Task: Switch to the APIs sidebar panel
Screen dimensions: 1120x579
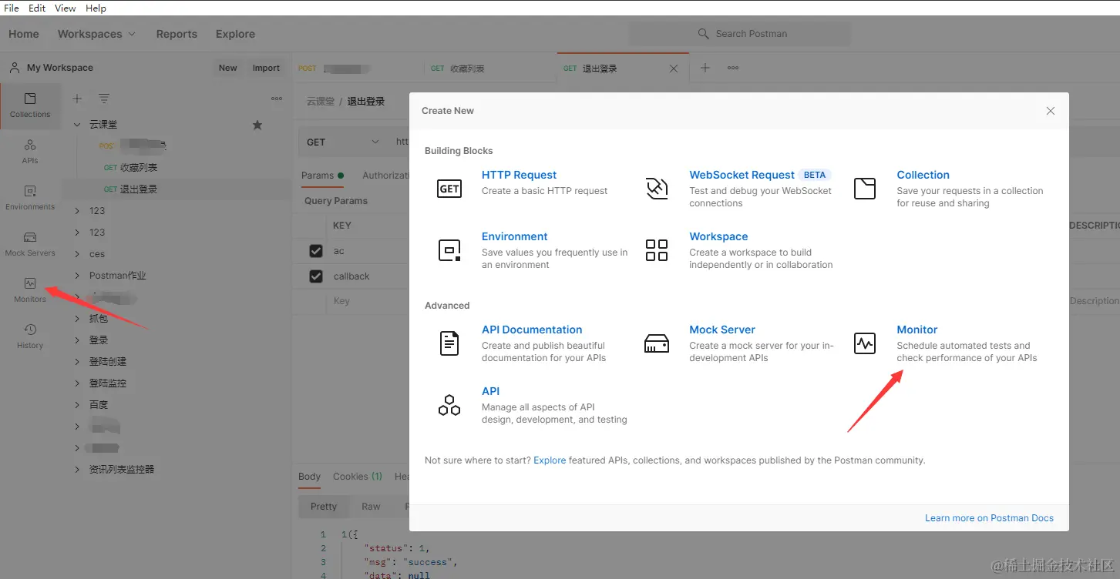Action: click(x=30, y=152)
